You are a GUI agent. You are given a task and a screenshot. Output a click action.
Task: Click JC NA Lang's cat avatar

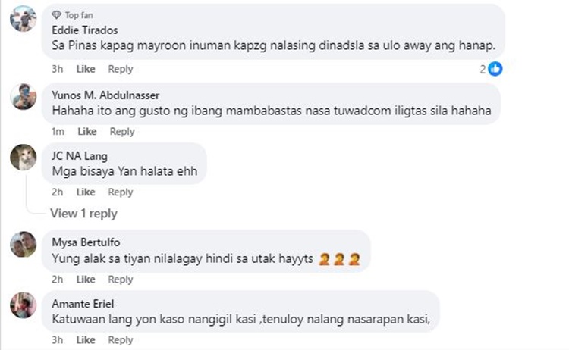(x=24, y=158)
